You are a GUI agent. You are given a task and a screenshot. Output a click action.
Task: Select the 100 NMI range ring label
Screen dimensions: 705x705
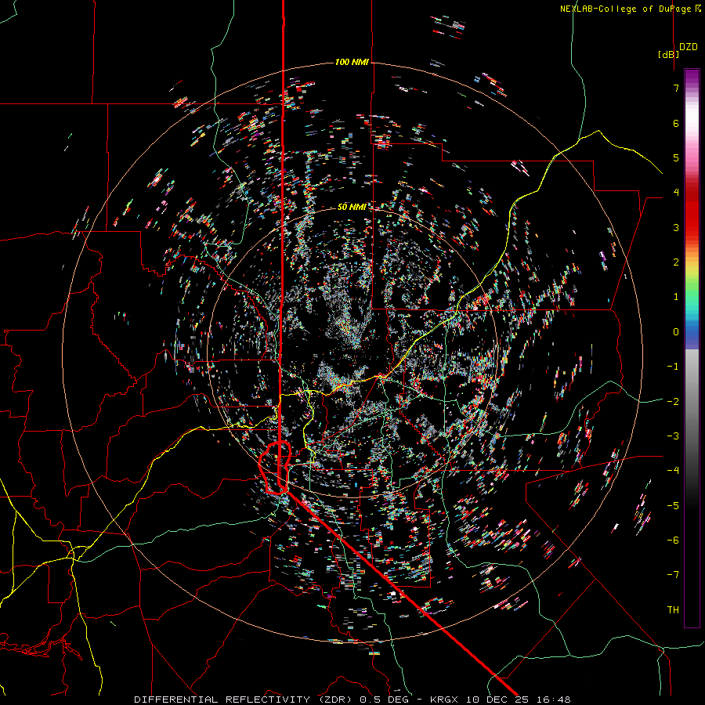click(352, 62)
